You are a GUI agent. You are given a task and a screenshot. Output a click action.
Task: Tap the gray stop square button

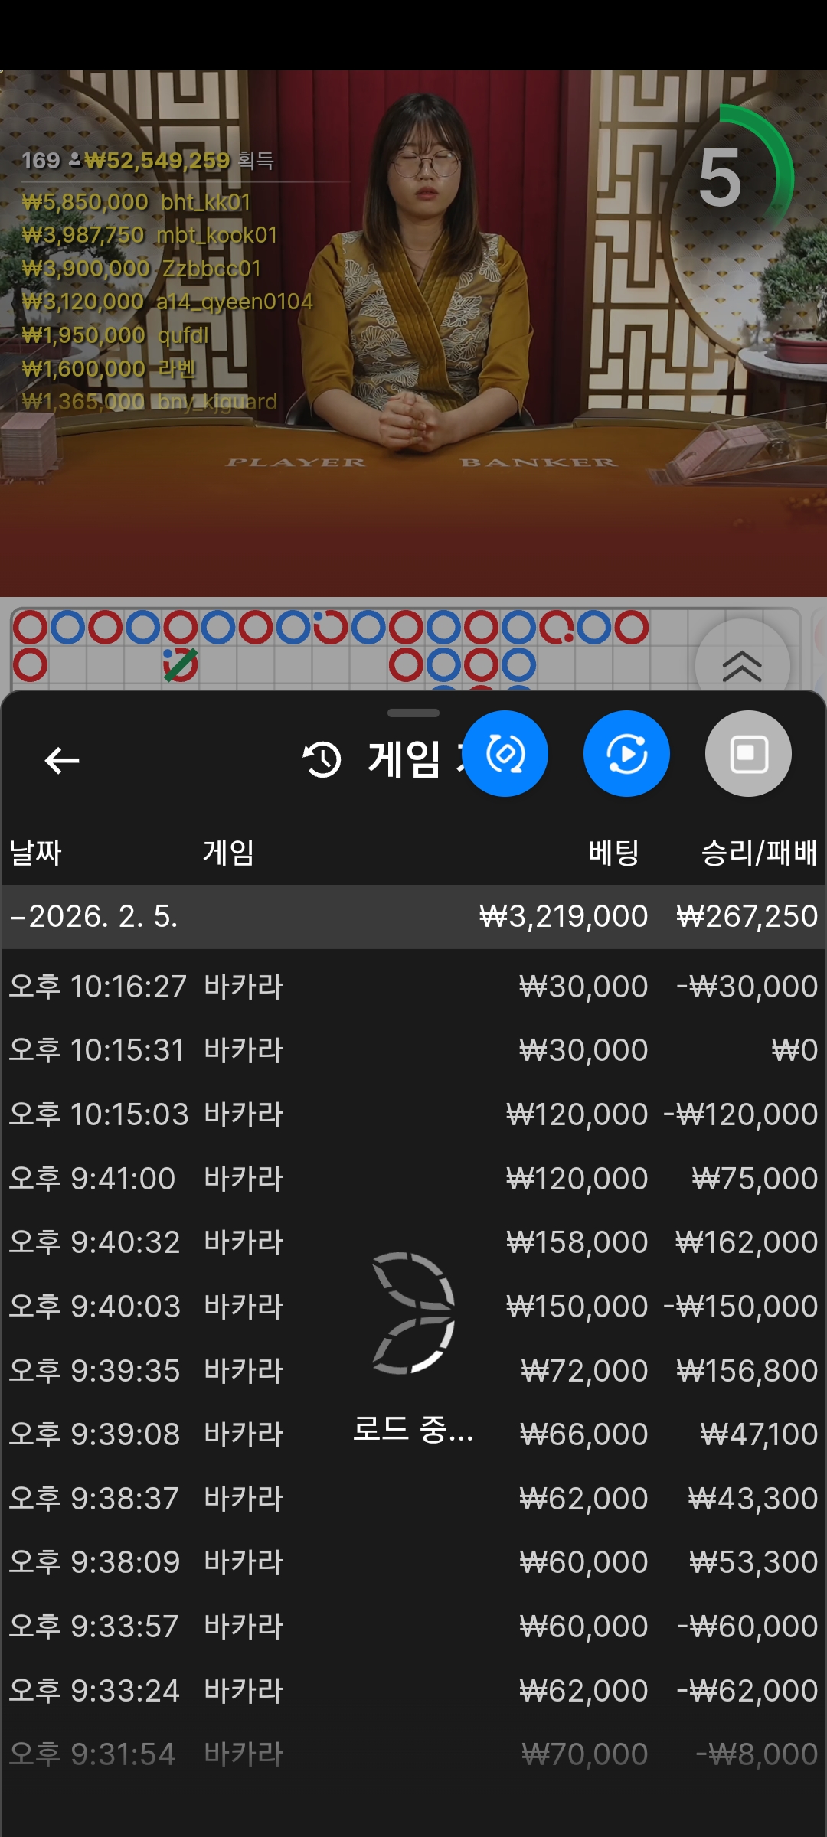(748, 754)
